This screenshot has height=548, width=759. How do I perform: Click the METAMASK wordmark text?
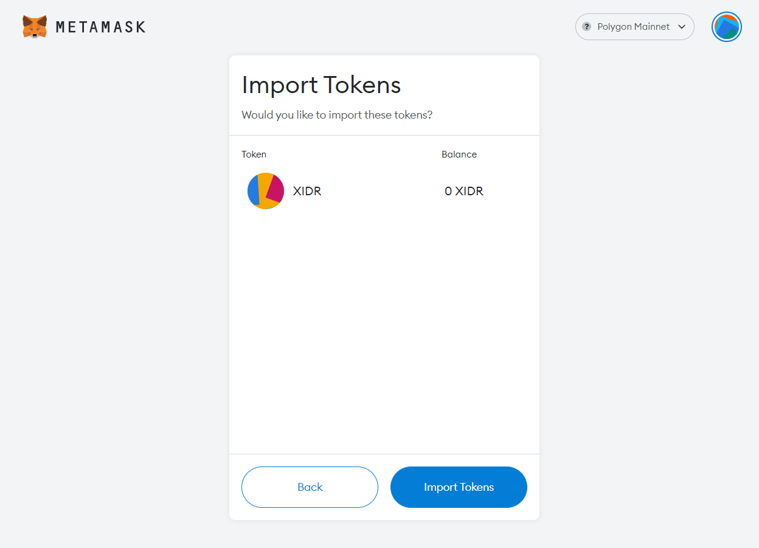click(x=100, y=27)
